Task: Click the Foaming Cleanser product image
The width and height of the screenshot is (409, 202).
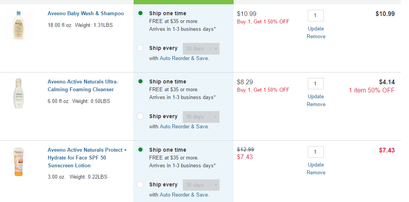Action: (19, 94)
